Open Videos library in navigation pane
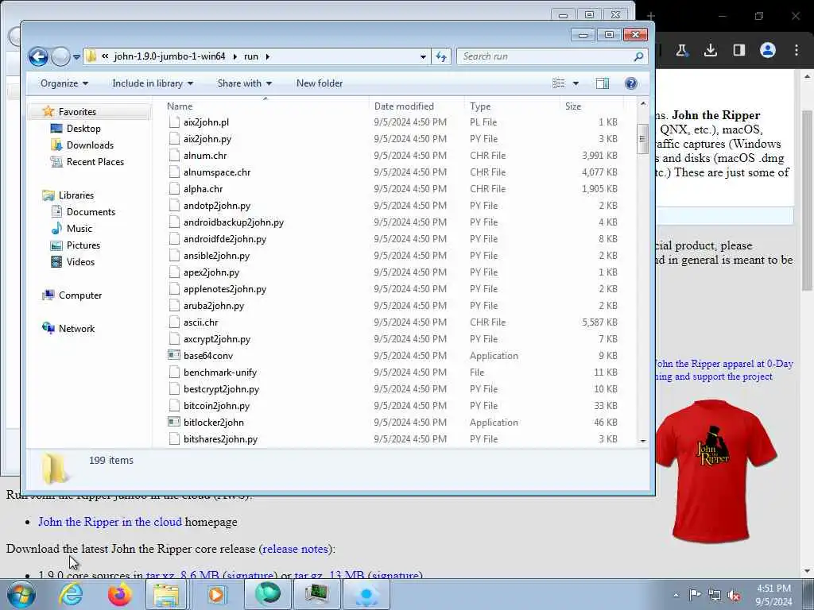 [80, 262]
